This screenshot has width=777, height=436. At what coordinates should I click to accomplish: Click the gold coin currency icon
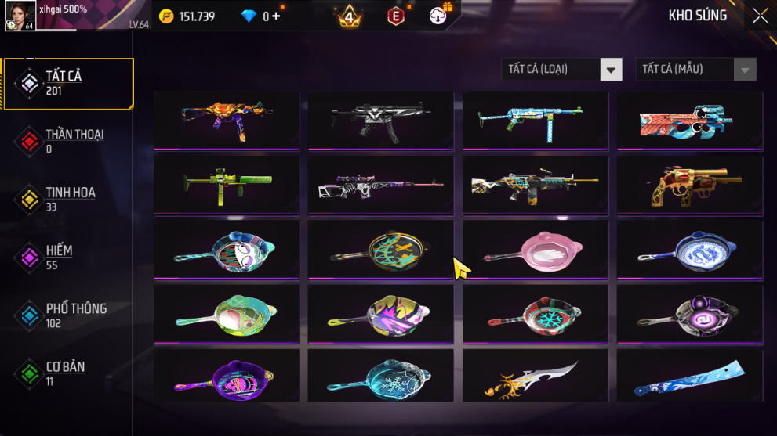(166, 16)
